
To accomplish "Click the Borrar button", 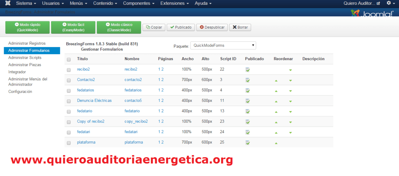I will [x=240, y=27].
